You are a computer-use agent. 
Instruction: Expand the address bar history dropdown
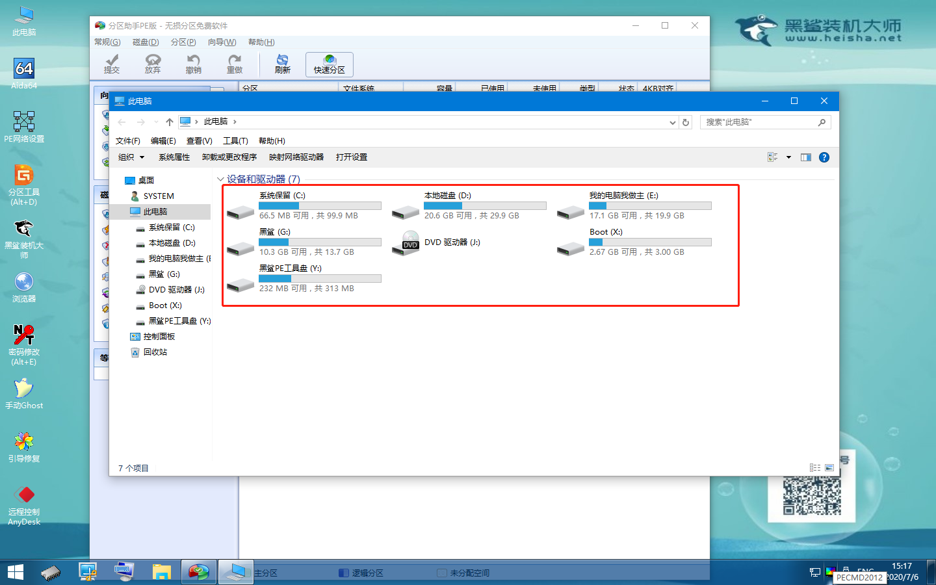(x=673, y=122)
